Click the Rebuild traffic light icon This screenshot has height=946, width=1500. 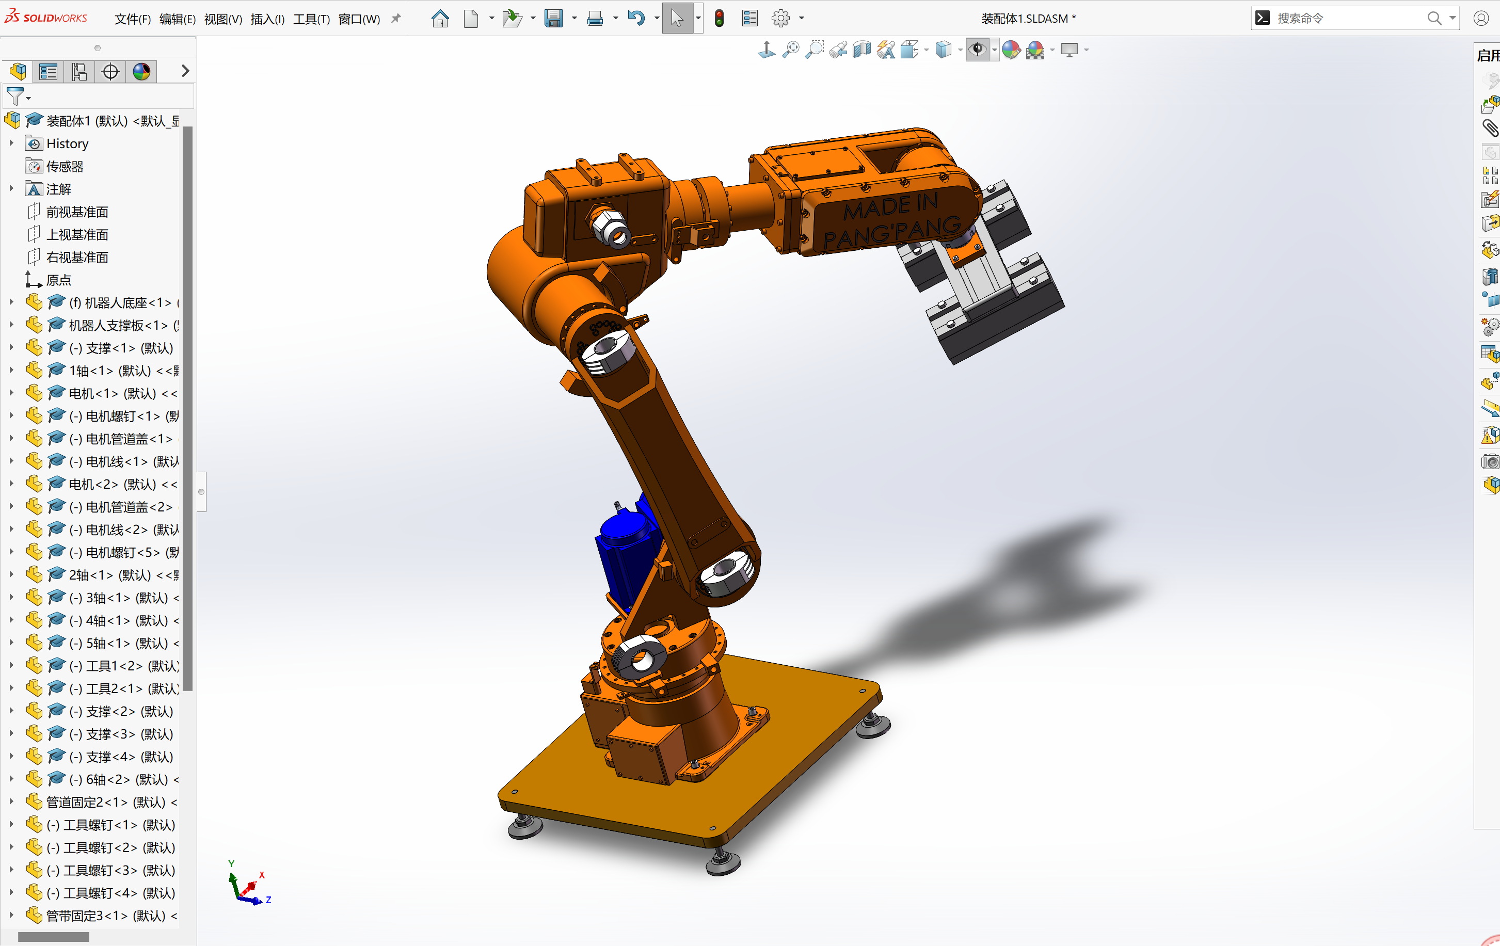[x=719, y=19]
